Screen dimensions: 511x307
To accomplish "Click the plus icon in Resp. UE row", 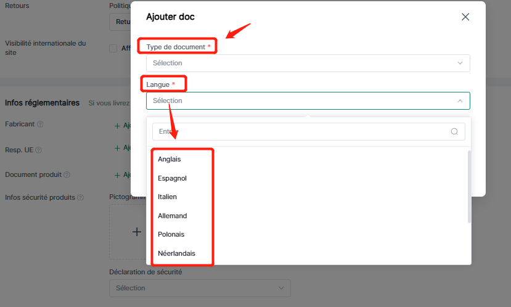I will [x=117, y=148].
